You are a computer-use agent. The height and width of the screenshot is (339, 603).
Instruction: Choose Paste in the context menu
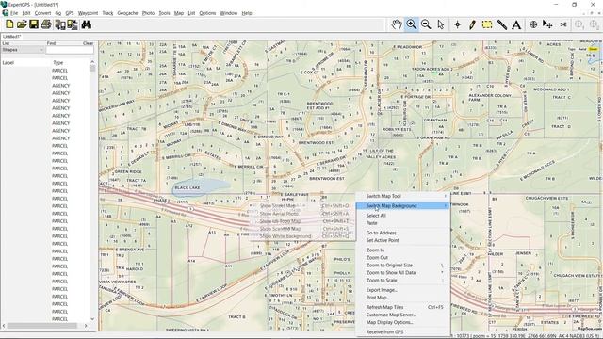402,223
